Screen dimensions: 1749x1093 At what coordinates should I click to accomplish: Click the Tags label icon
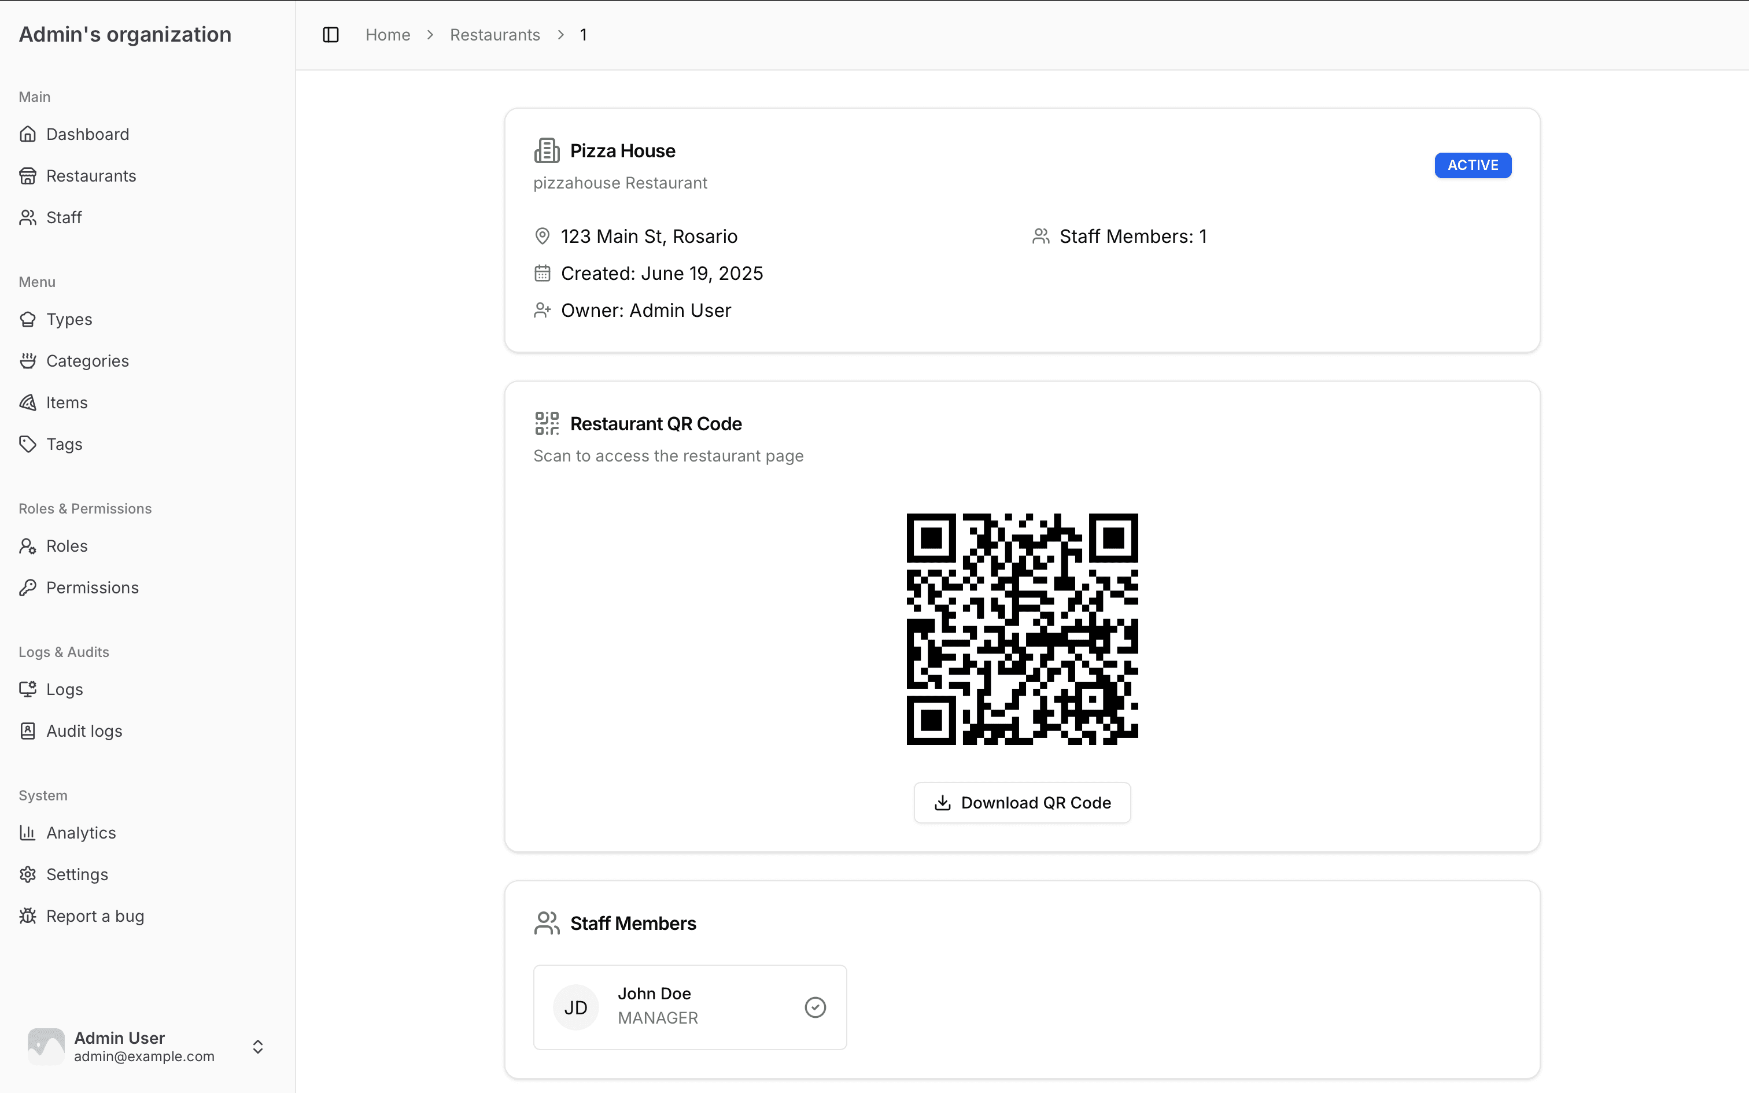(27, 444)
